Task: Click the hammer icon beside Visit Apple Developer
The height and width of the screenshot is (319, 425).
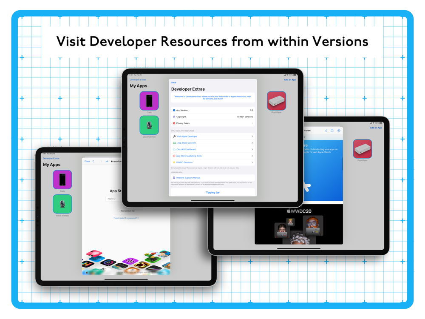Action: [174, 137]
